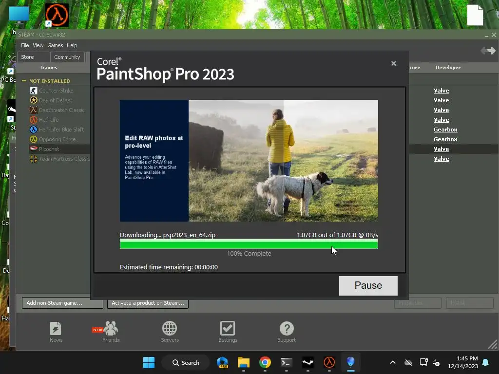Screen dimensions: 499x374
Task: Select Ricochet icon in games list
Action: coord(34,149)
